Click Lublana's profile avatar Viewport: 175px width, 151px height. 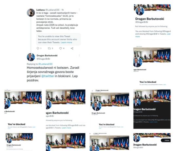click(x=31, y=12)
